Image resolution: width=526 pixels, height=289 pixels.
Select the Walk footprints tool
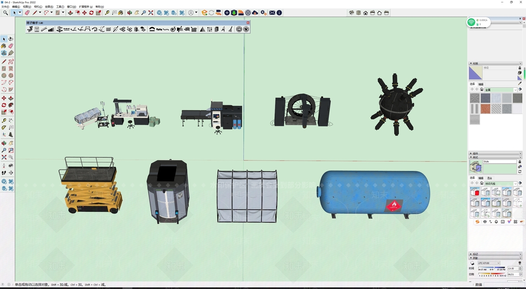(4, 173)
